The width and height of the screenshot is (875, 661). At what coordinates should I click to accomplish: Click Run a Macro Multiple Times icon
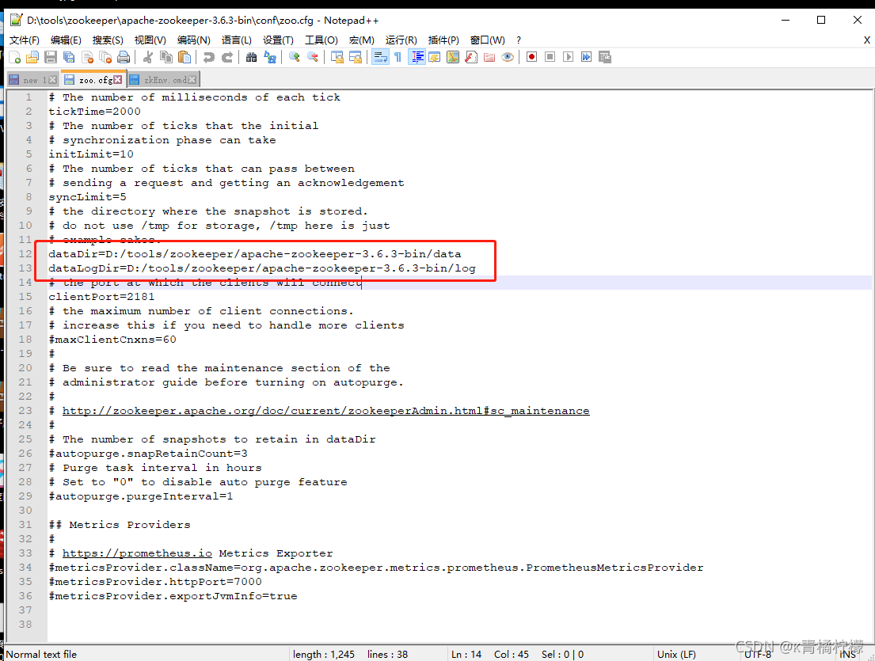coord(587,57)
